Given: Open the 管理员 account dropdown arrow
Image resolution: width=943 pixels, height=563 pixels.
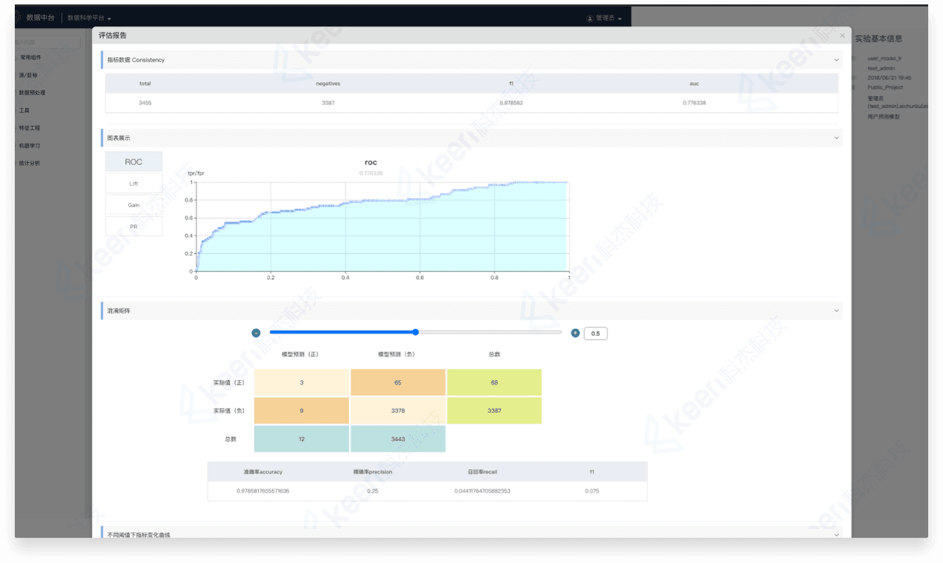Looking at the screenshot, I should [x=620, y=19].
